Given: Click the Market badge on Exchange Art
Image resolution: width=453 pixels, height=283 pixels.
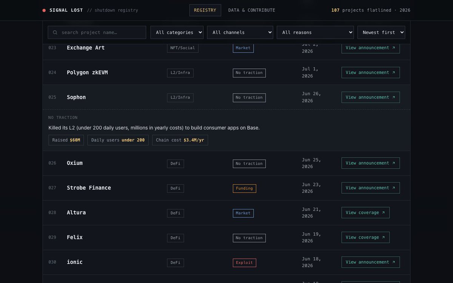Looking at the screenshot, I should tap(243, 48).
